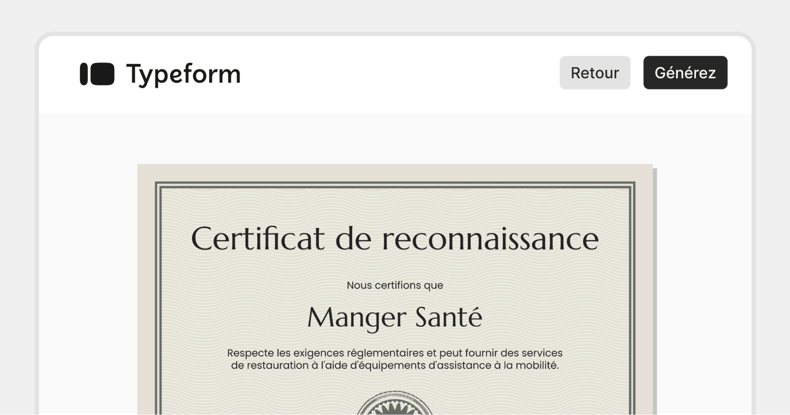
Task: Click the Typeform brand name text
Action: click(x=183, y=74)
